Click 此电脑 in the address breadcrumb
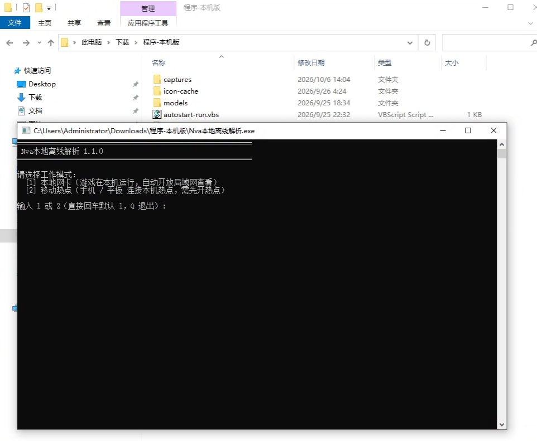Viewport: 537px width, 441px height. [92, 42]
